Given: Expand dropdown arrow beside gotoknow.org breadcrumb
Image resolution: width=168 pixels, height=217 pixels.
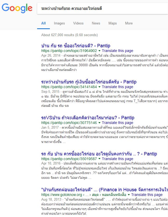Looking at the screenshot, I should (129, 195).
